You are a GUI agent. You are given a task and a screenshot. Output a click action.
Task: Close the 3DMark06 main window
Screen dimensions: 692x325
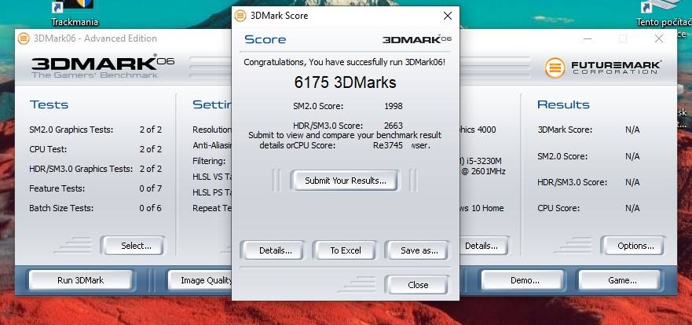pos(659,38)
